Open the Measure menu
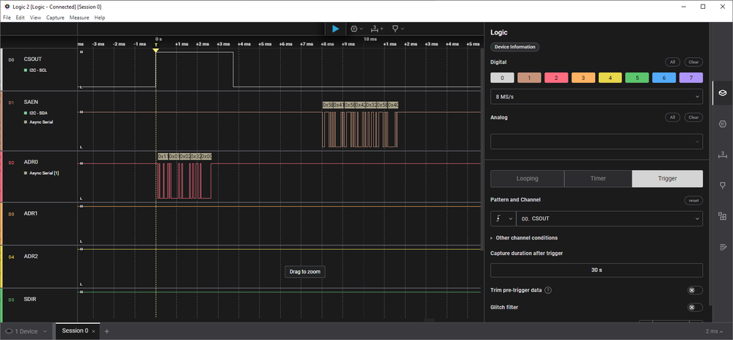This screenshot has height=340, width=733. click(x=79, y=18)
